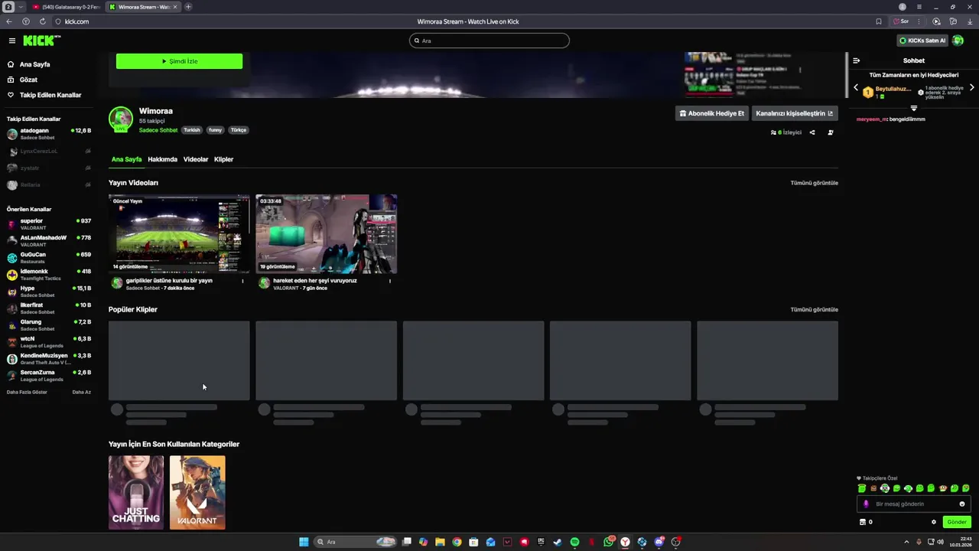Open the browser extensions icon
The height and width of the screenshot is (551, 979).
[953, 21]
